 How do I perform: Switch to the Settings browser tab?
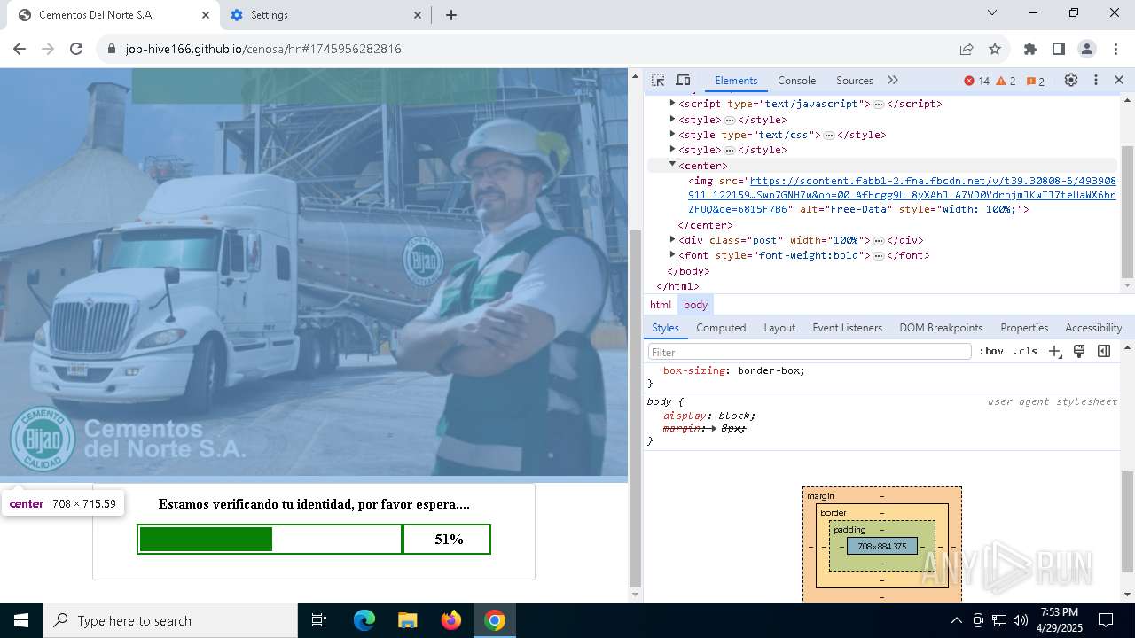tap(324, 15)
